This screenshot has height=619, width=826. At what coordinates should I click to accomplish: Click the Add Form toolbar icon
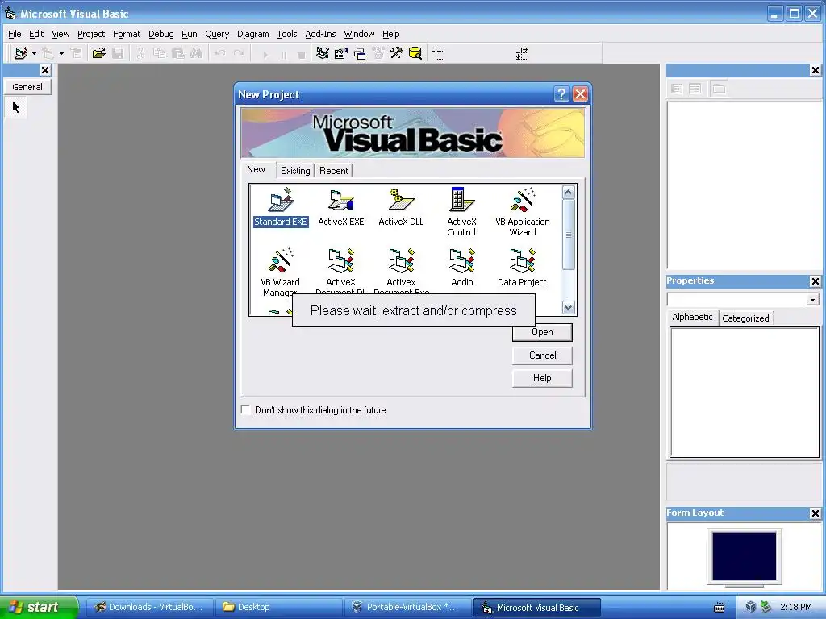(48, 53)
